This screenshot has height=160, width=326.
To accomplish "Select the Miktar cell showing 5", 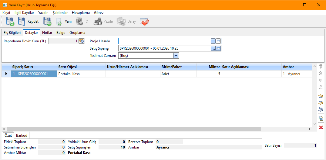I will [209, 74].
